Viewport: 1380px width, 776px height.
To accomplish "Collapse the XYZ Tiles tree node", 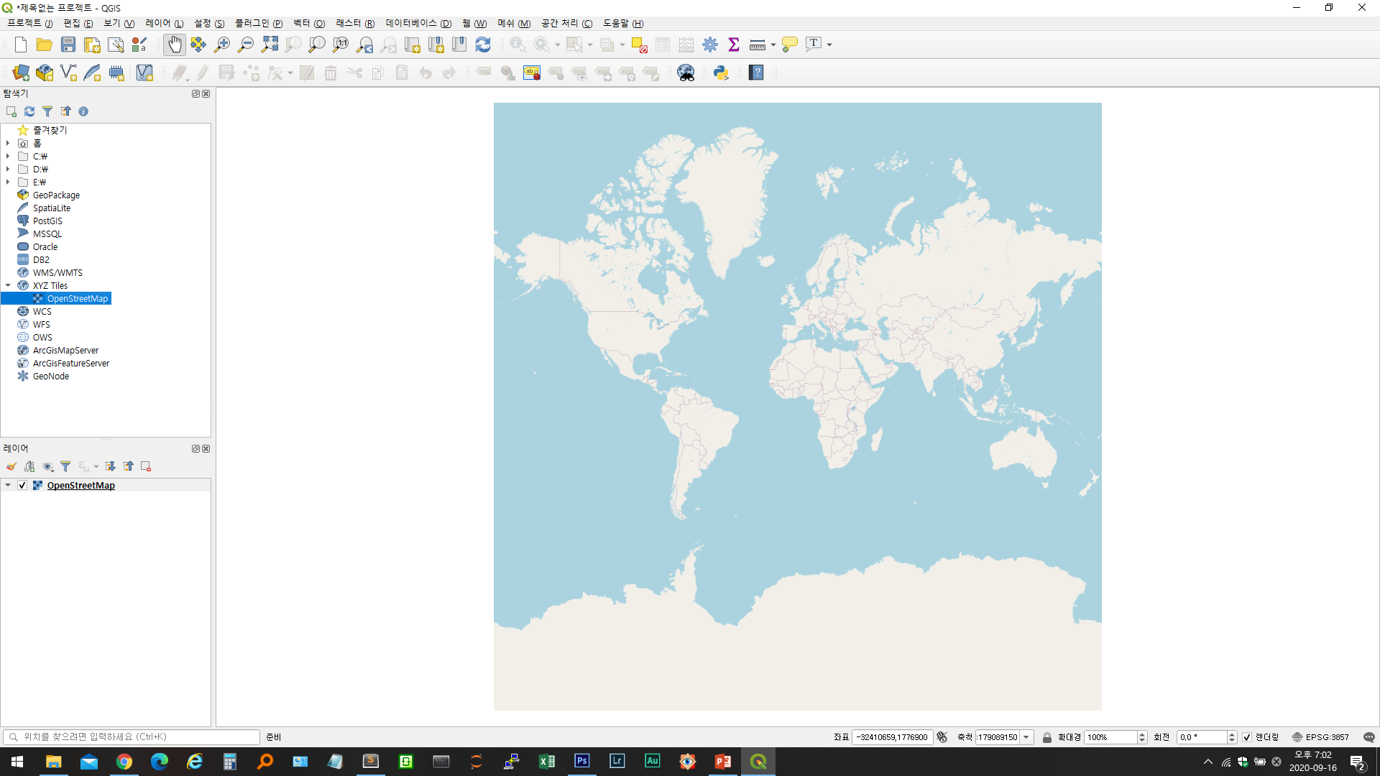I will point(8,285).
